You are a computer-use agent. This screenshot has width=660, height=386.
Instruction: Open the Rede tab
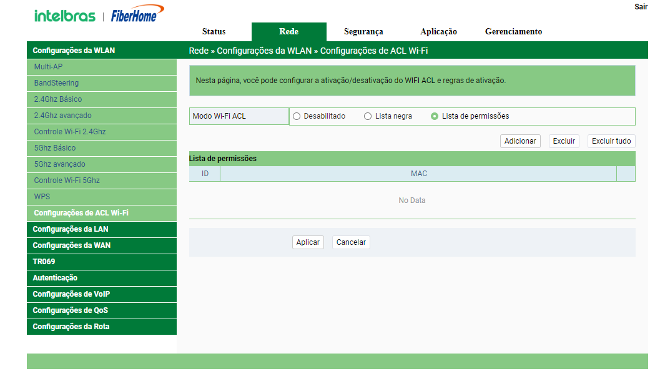(288, 32)
